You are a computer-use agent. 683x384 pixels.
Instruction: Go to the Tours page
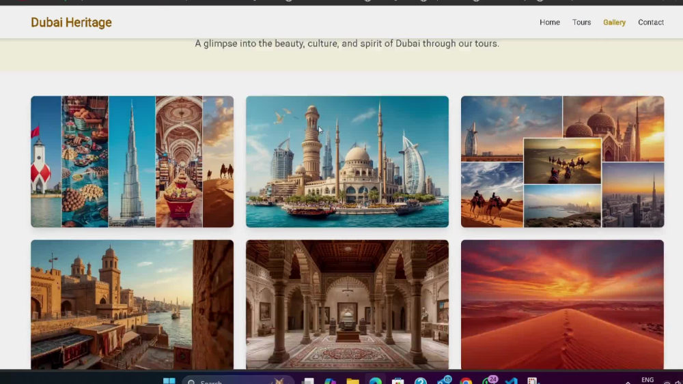[581, 23]
